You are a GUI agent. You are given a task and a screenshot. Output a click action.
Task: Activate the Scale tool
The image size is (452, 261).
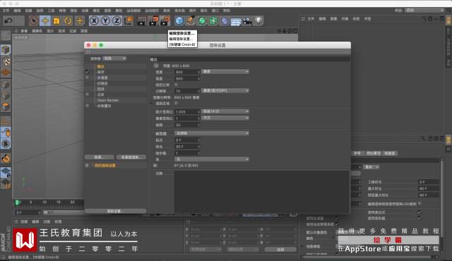point(56,20)
